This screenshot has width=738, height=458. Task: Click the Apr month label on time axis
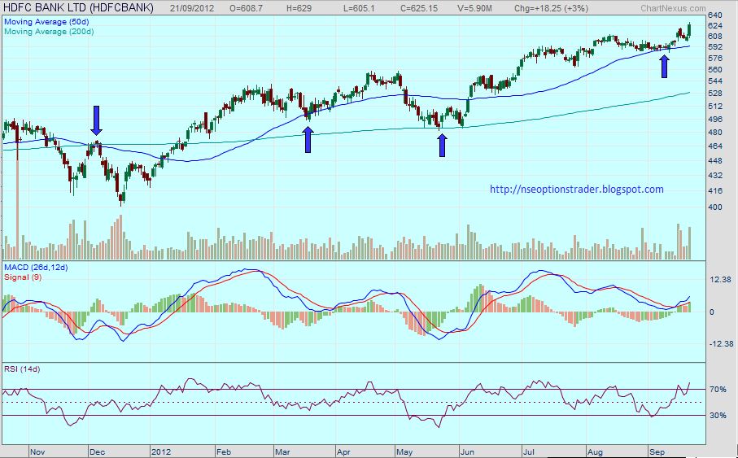coord(343,451)
